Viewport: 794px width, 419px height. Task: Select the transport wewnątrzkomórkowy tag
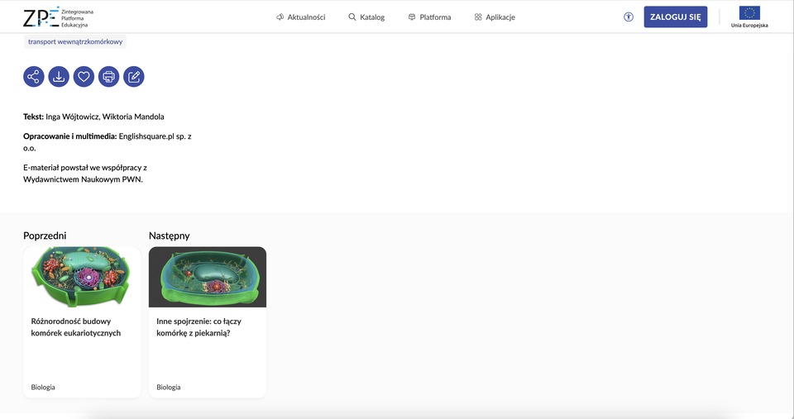tap(74, 41)
